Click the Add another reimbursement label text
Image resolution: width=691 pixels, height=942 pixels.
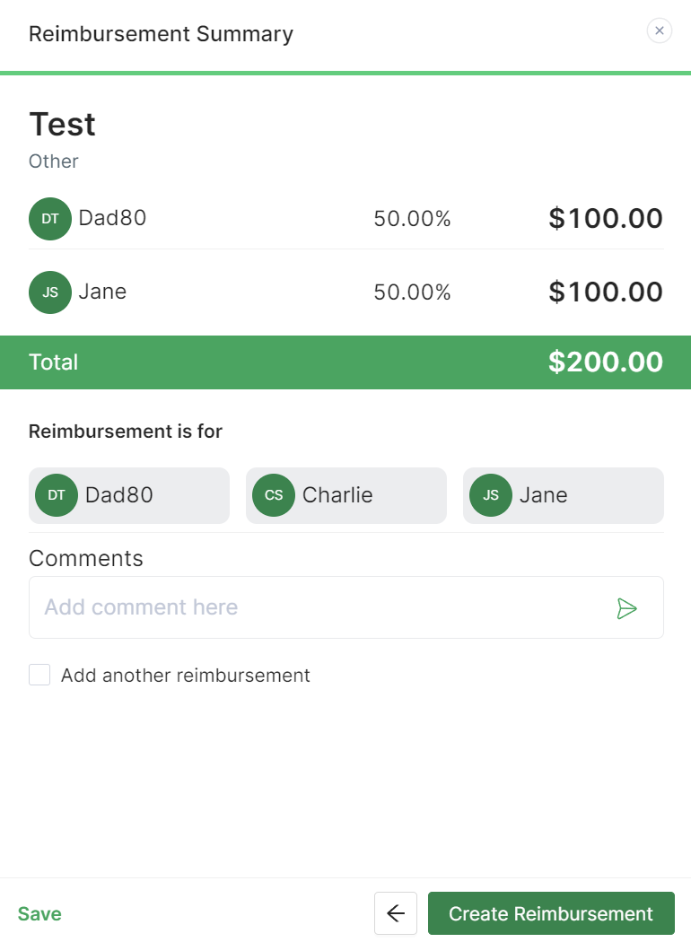(x=185, y=676)
